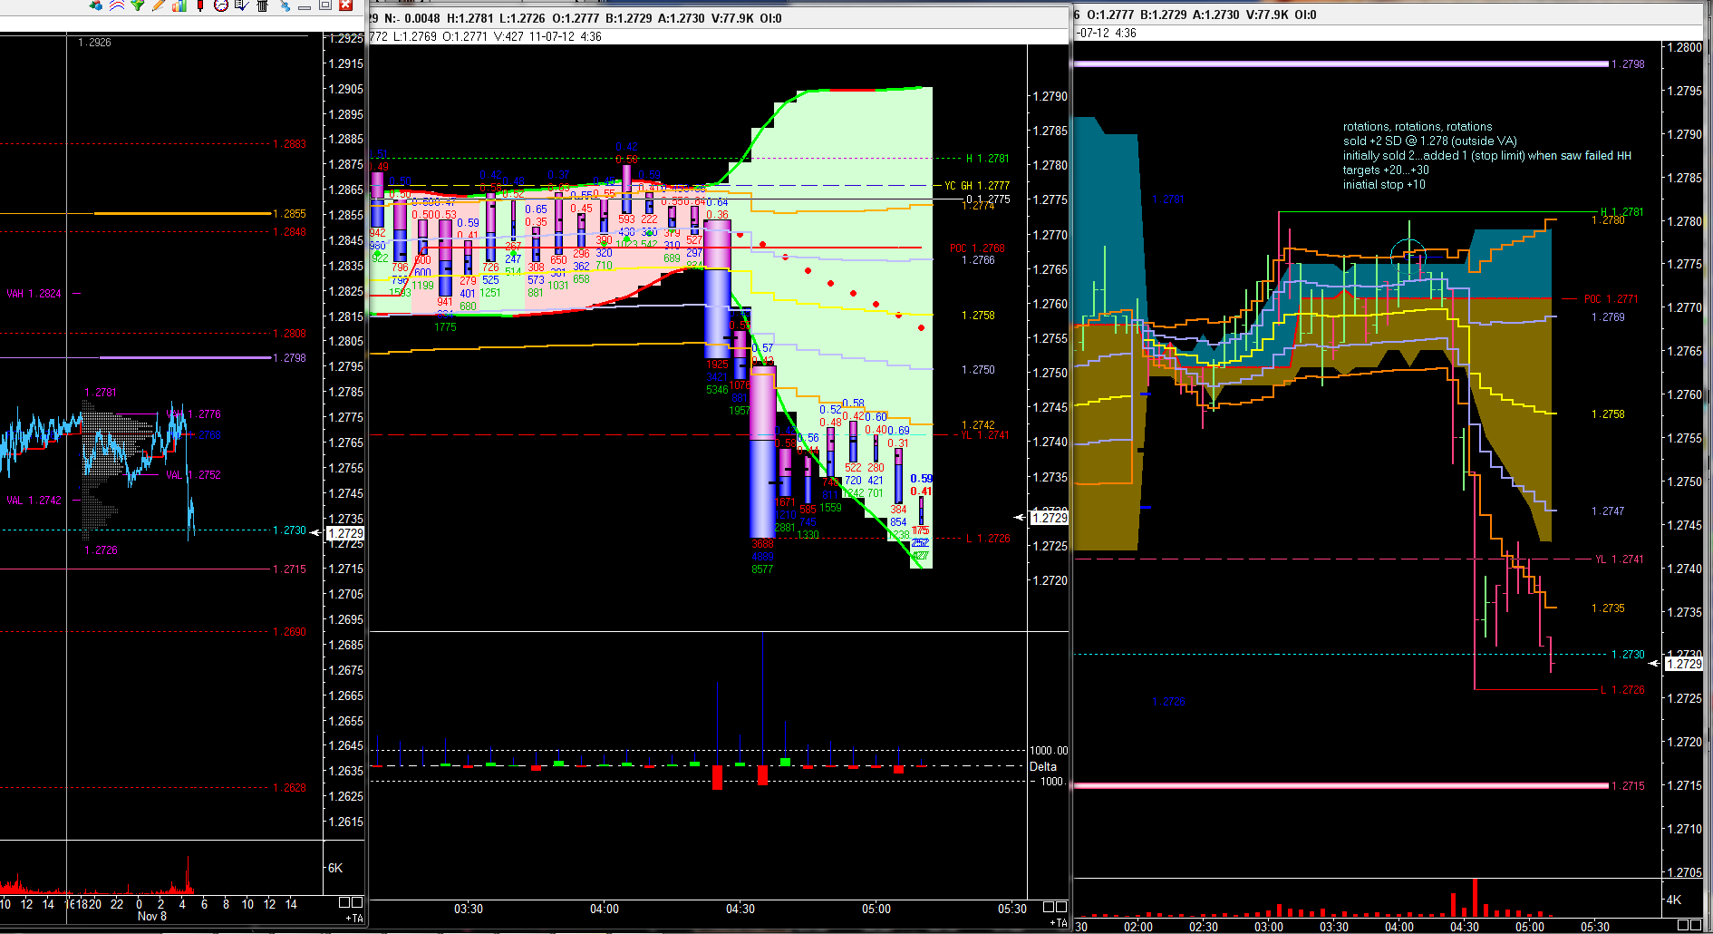The width and height of the screenshot is (1713, 934).
Task: Click the 'sold +2 SD @ 1.278' annotation line
Action: (1430, 141)
